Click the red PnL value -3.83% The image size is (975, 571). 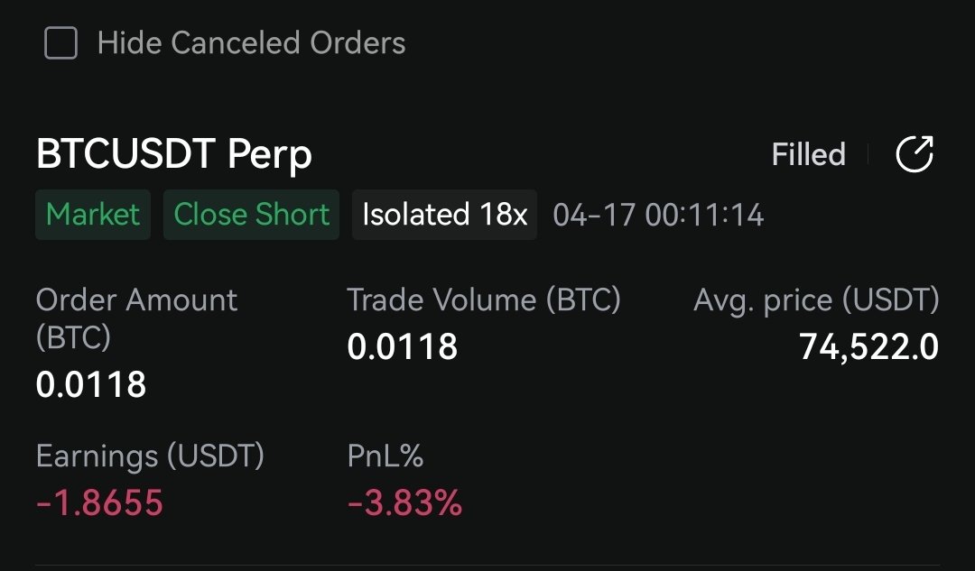(x=404, y=502)
